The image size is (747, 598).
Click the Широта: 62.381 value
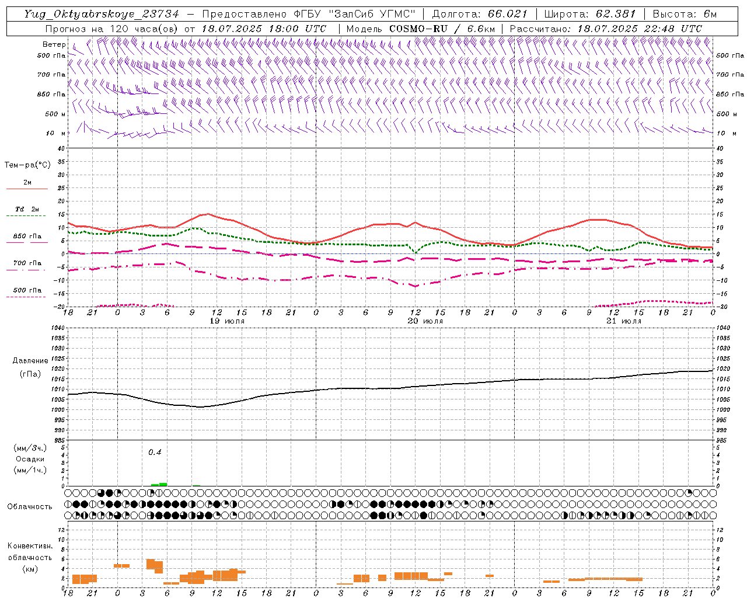tap(590, 14)
